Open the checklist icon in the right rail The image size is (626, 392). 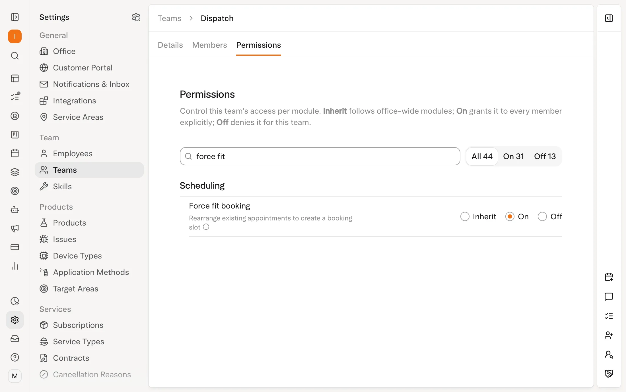point(609,316)
